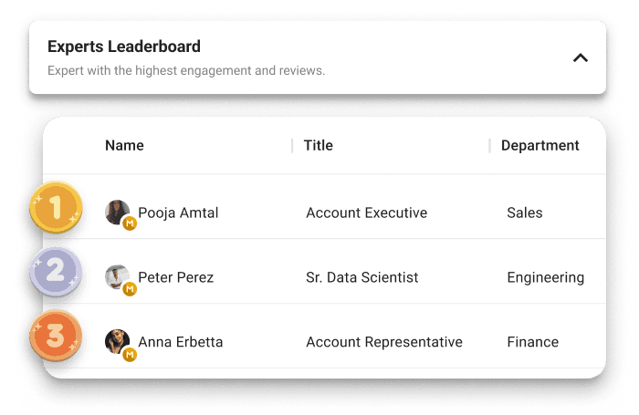Click the bronze rank 3 medal
Viewport: 639px width, 415px height.
[x=56, y=336]
